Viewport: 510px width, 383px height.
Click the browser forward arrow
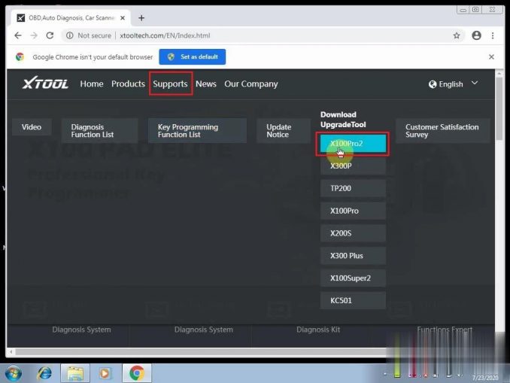(x=34, y=35)
